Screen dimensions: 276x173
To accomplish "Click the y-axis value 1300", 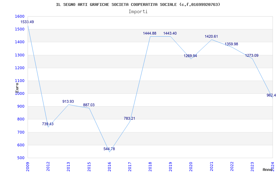I will (20, 55).
